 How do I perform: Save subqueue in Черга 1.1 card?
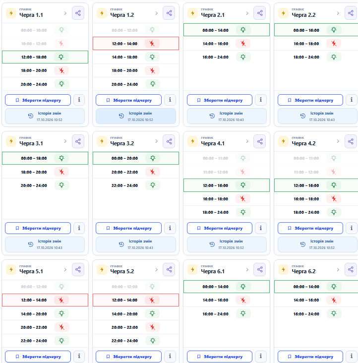[x=38, y=100]
